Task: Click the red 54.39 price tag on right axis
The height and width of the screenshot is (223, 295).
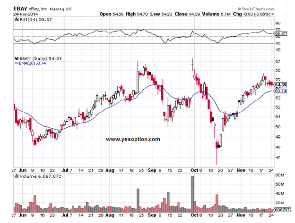Action: (x=281, y=84)
